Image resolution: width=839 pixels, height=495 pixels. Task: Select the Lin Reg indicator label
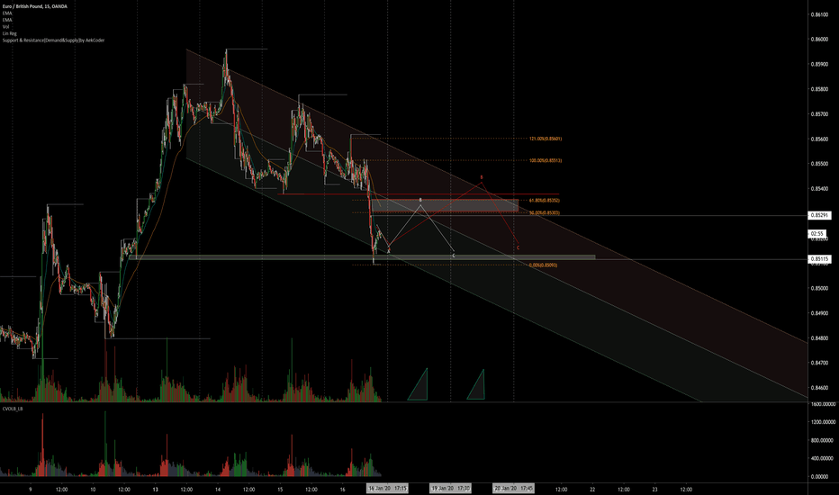coord(12,33)
